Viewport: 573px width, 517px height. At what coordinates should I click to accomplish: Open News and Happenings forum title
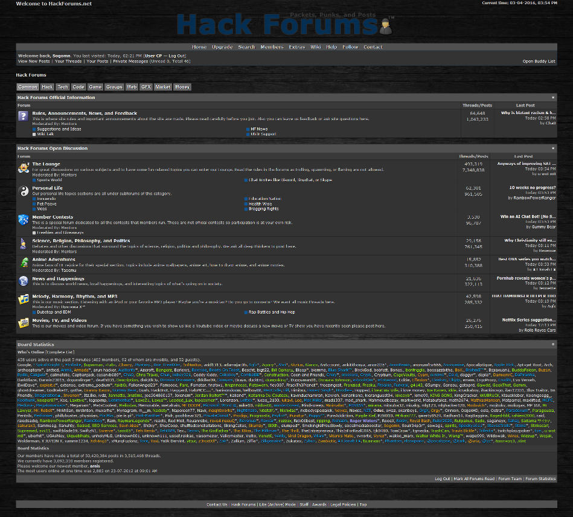click(x=58, y=278)
